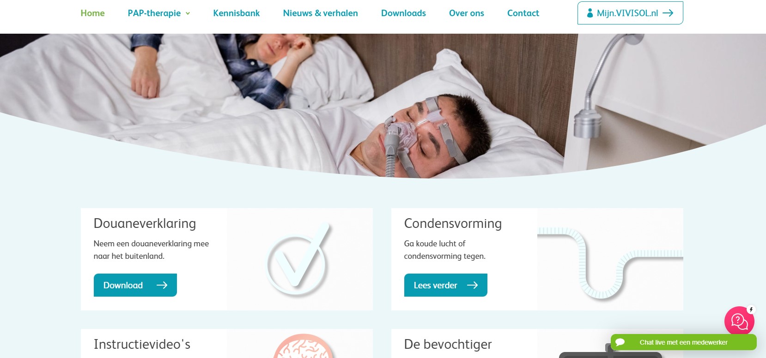Open the Contact page
This screenshot has width=766, height=358.
click(x=523, y=13)
